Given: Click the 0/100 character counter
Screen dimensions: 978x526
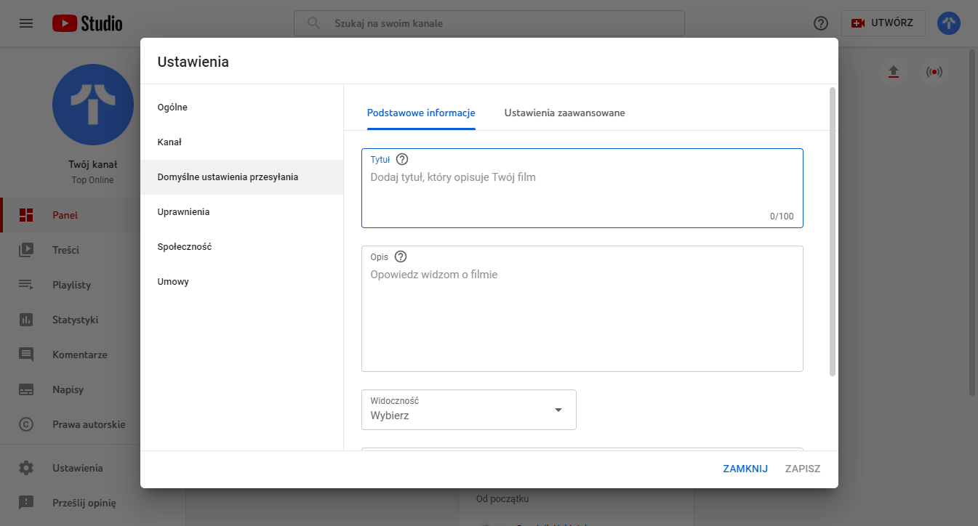Looking at the screenshot, I should [782, 217].
